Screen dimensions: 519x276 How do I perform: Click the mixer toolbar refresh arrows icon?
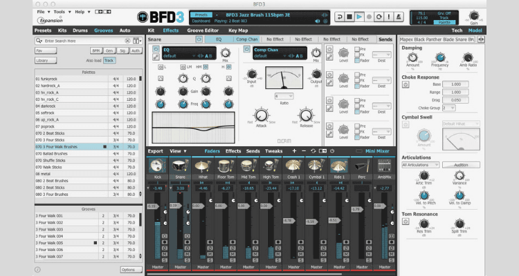313,151
